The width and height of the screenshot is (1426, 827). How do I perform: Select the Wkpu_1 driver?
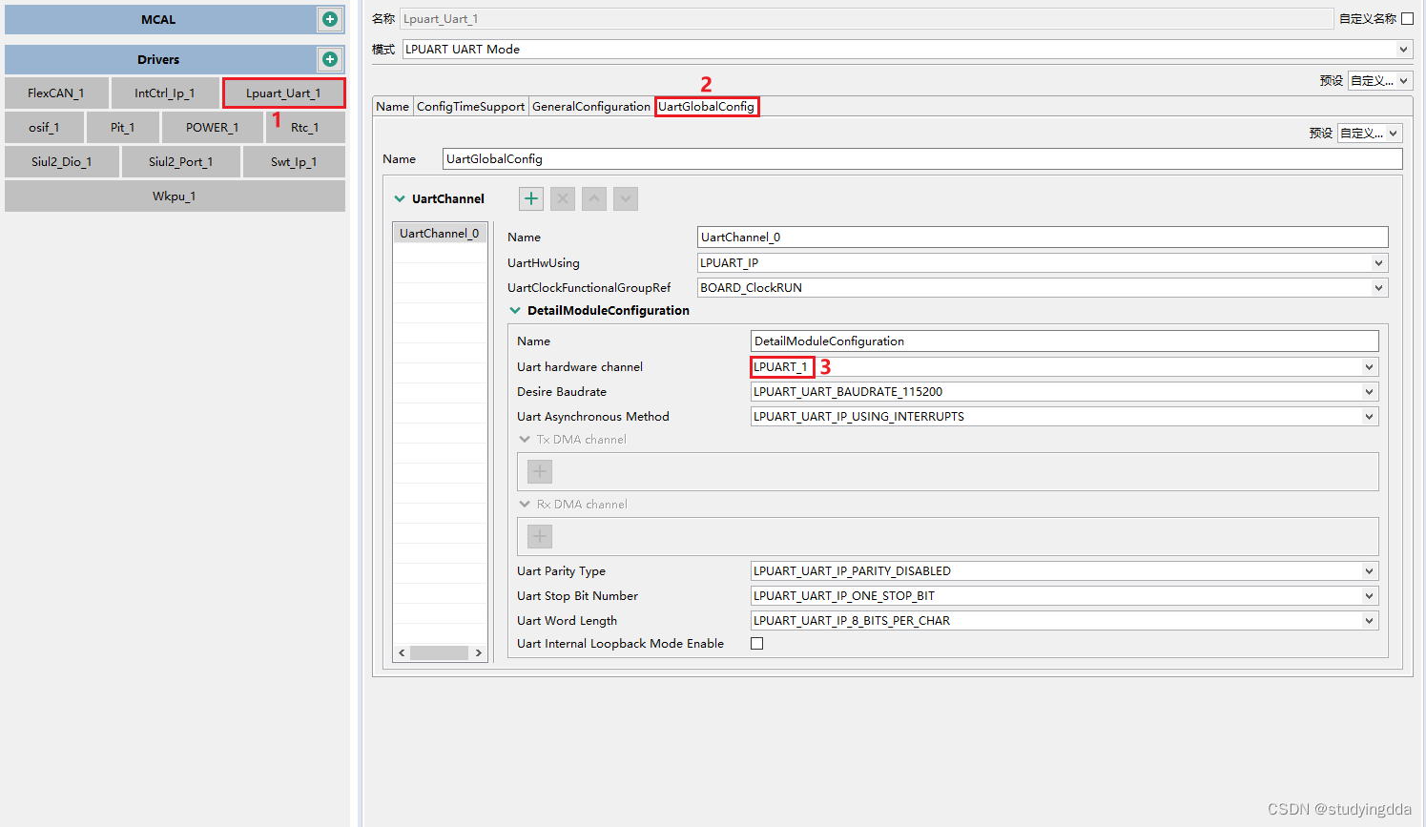coord(175,196)
